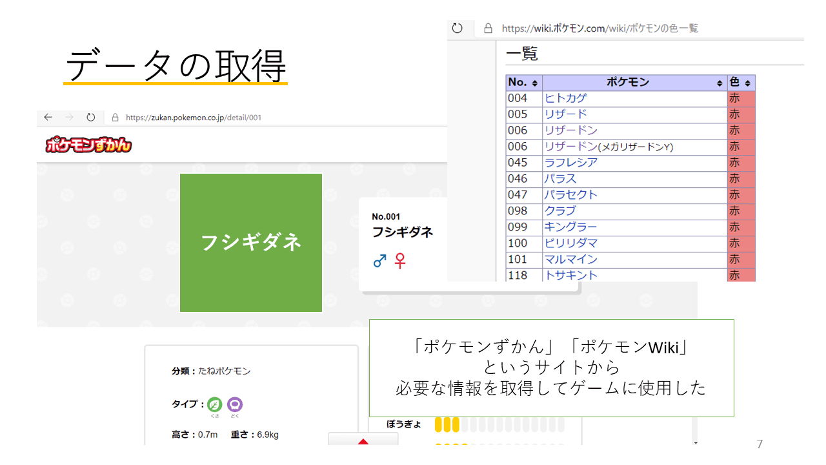Select the No.001 label on the card

(386, 216)
